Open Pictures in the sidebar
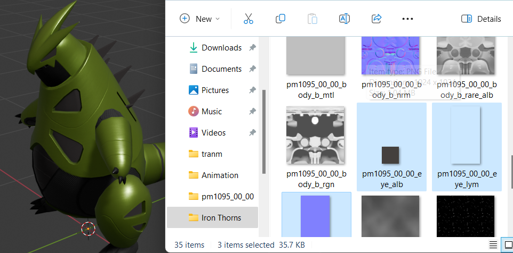Screen dimensions: 513x253 click(215, 90)
